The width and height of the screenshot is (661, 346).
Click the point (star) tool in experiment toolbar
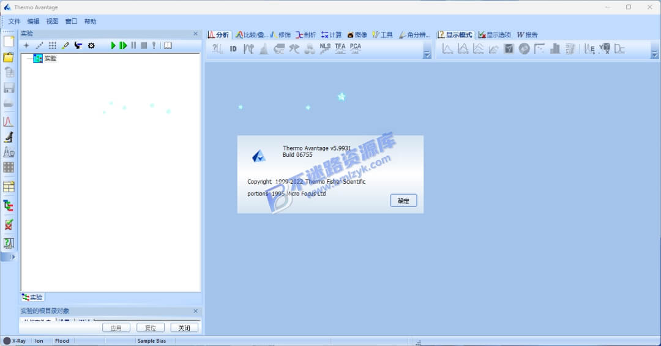[26, 45]
